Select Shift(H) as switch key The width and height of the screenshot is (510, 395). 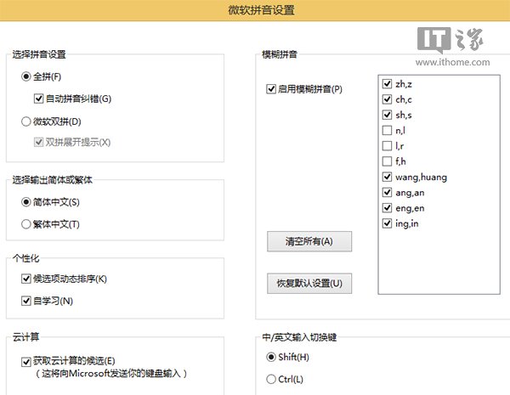pos(271,357)
